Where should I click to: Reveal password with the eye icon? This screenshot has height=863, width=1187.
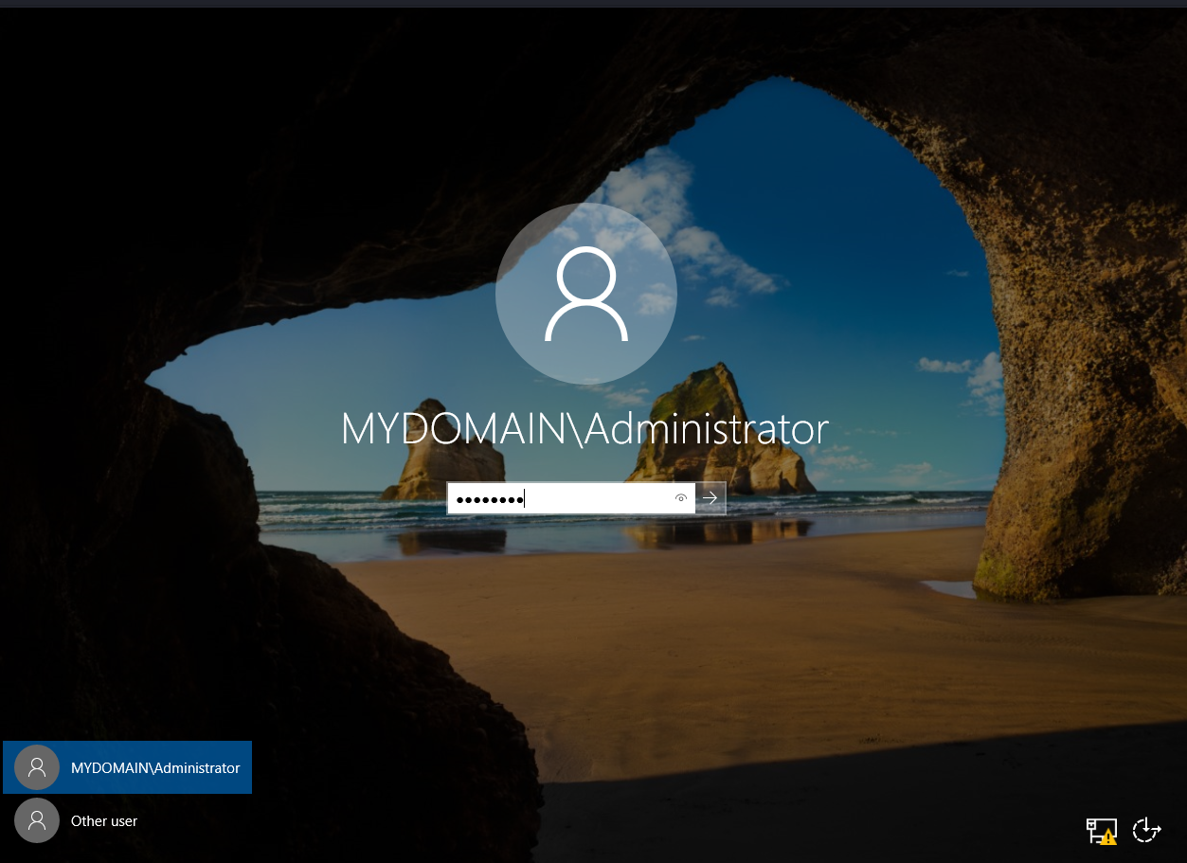pos(681,498)
